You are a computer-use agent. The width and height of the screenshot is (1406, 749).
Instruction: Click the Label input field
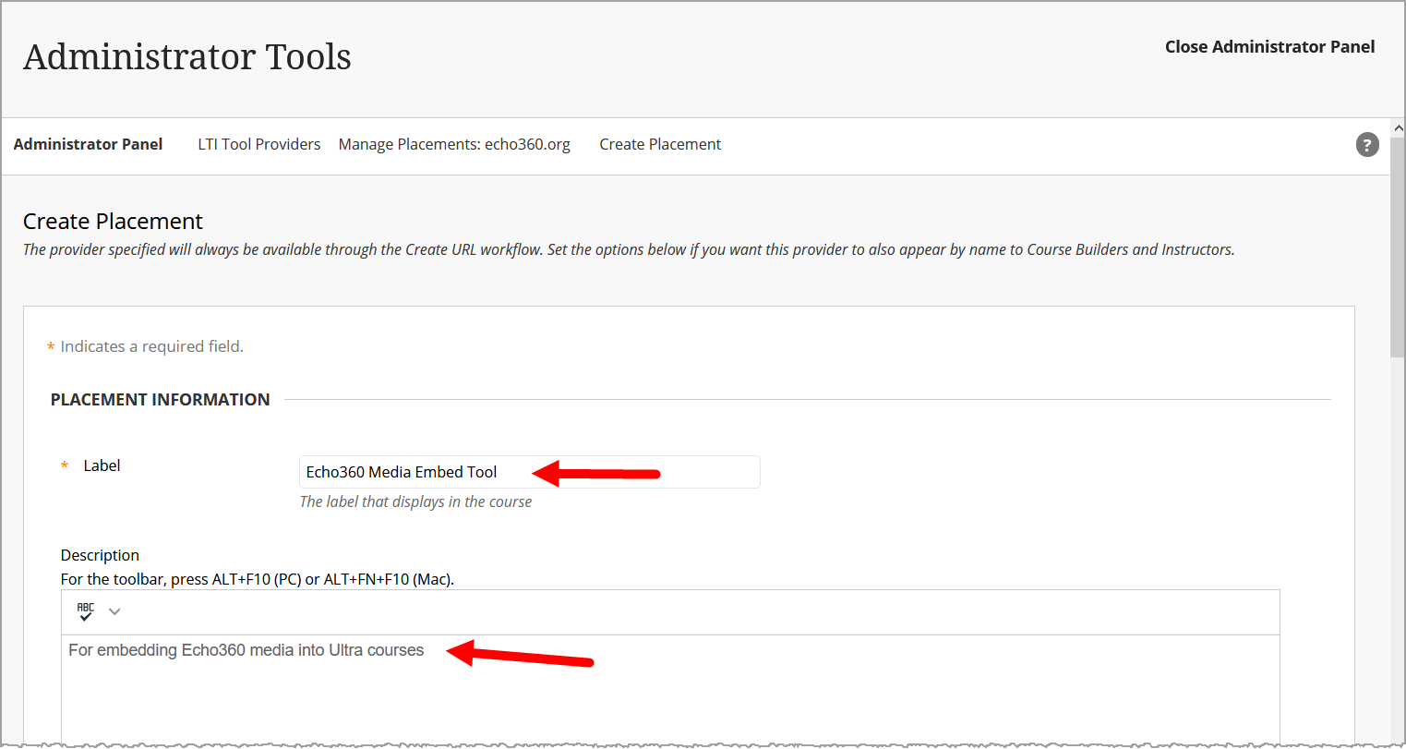click(530, 472)
